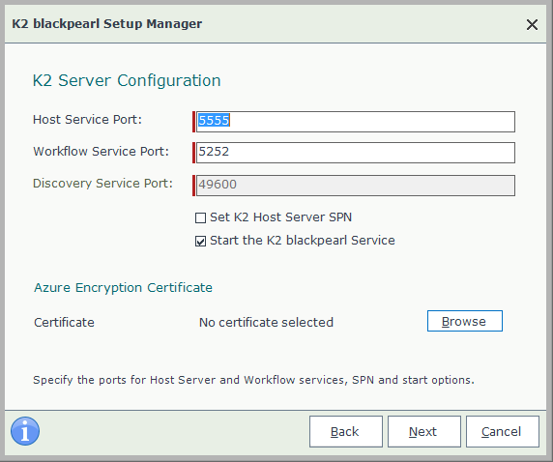Click the K2 Server Configuration heading
553x462 pixels.
coord(127,81)
